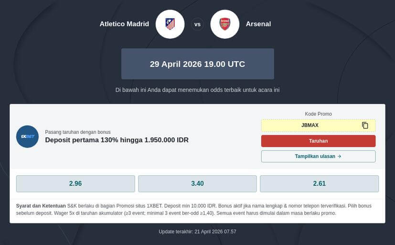395x245 pixels.
Task: Click the Atletico Madrid club crest
Action: point(170,24)
